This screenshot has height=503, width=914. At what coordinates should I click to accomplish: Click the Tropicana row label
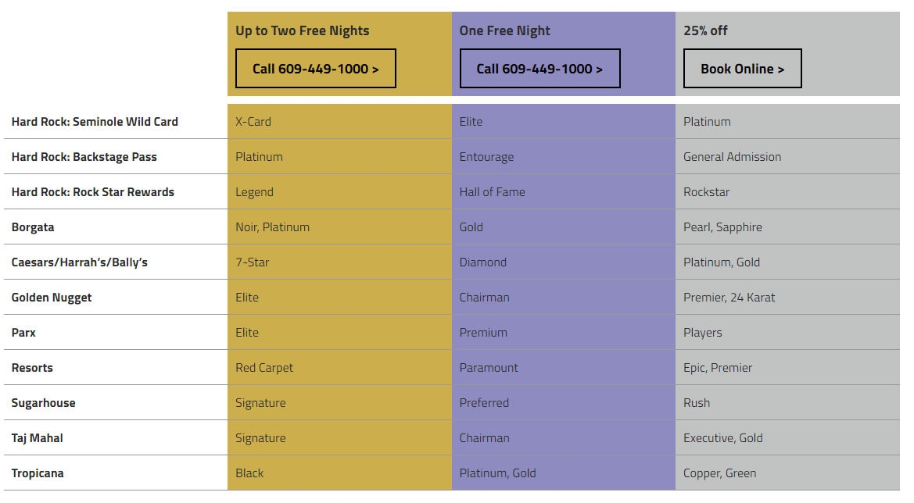pyautogui.click(x=38, y=473)
